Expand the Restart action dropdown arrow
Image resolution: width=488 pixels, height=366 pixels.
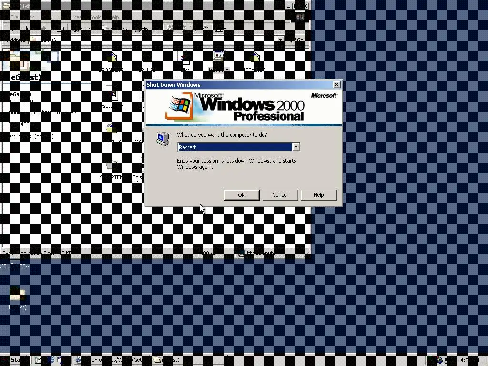coord(296,147)
